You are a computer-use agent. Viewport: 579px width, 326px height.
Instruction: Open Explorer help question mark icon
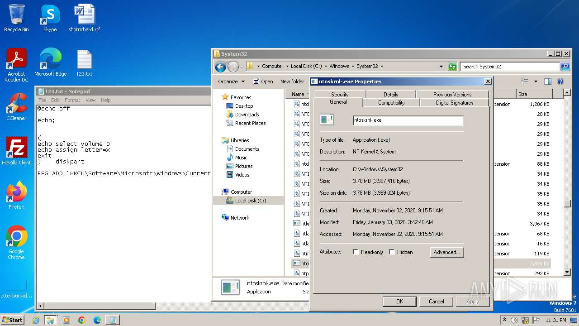point(560,81)
